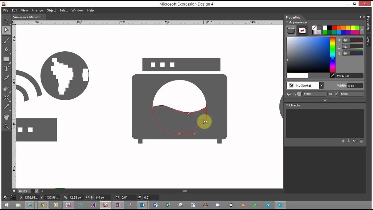The height and width of the screenshot is (210, 373).
Task: Click in the blue color picker field
Action: tap(308, 55)
